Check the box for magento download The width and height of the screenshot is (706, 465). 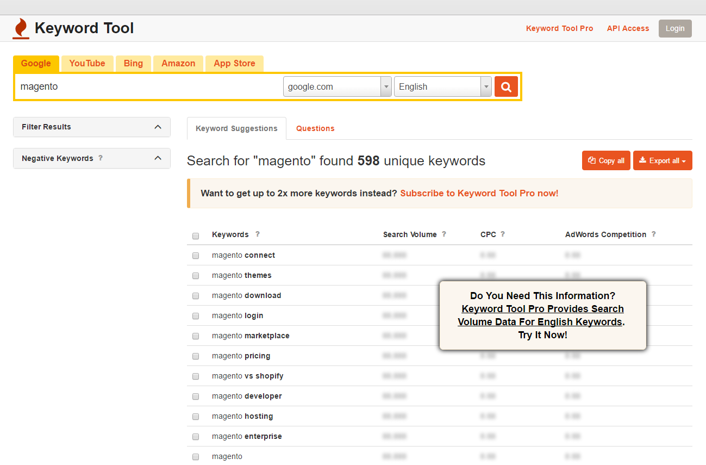196,296
